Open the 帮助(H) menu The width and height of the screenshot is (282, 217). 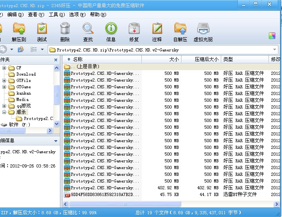[x=98, y=15]
